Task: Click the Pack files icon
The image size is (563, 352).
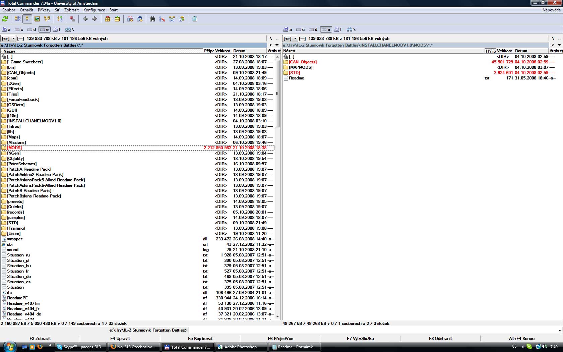Action: point(108,19)
